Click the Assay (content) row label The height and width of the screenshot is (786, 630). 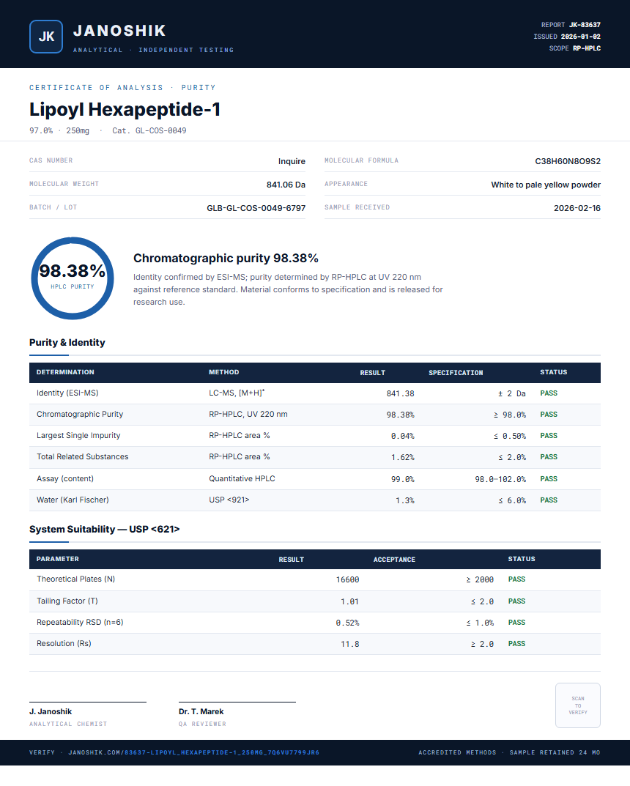[65, 479]
